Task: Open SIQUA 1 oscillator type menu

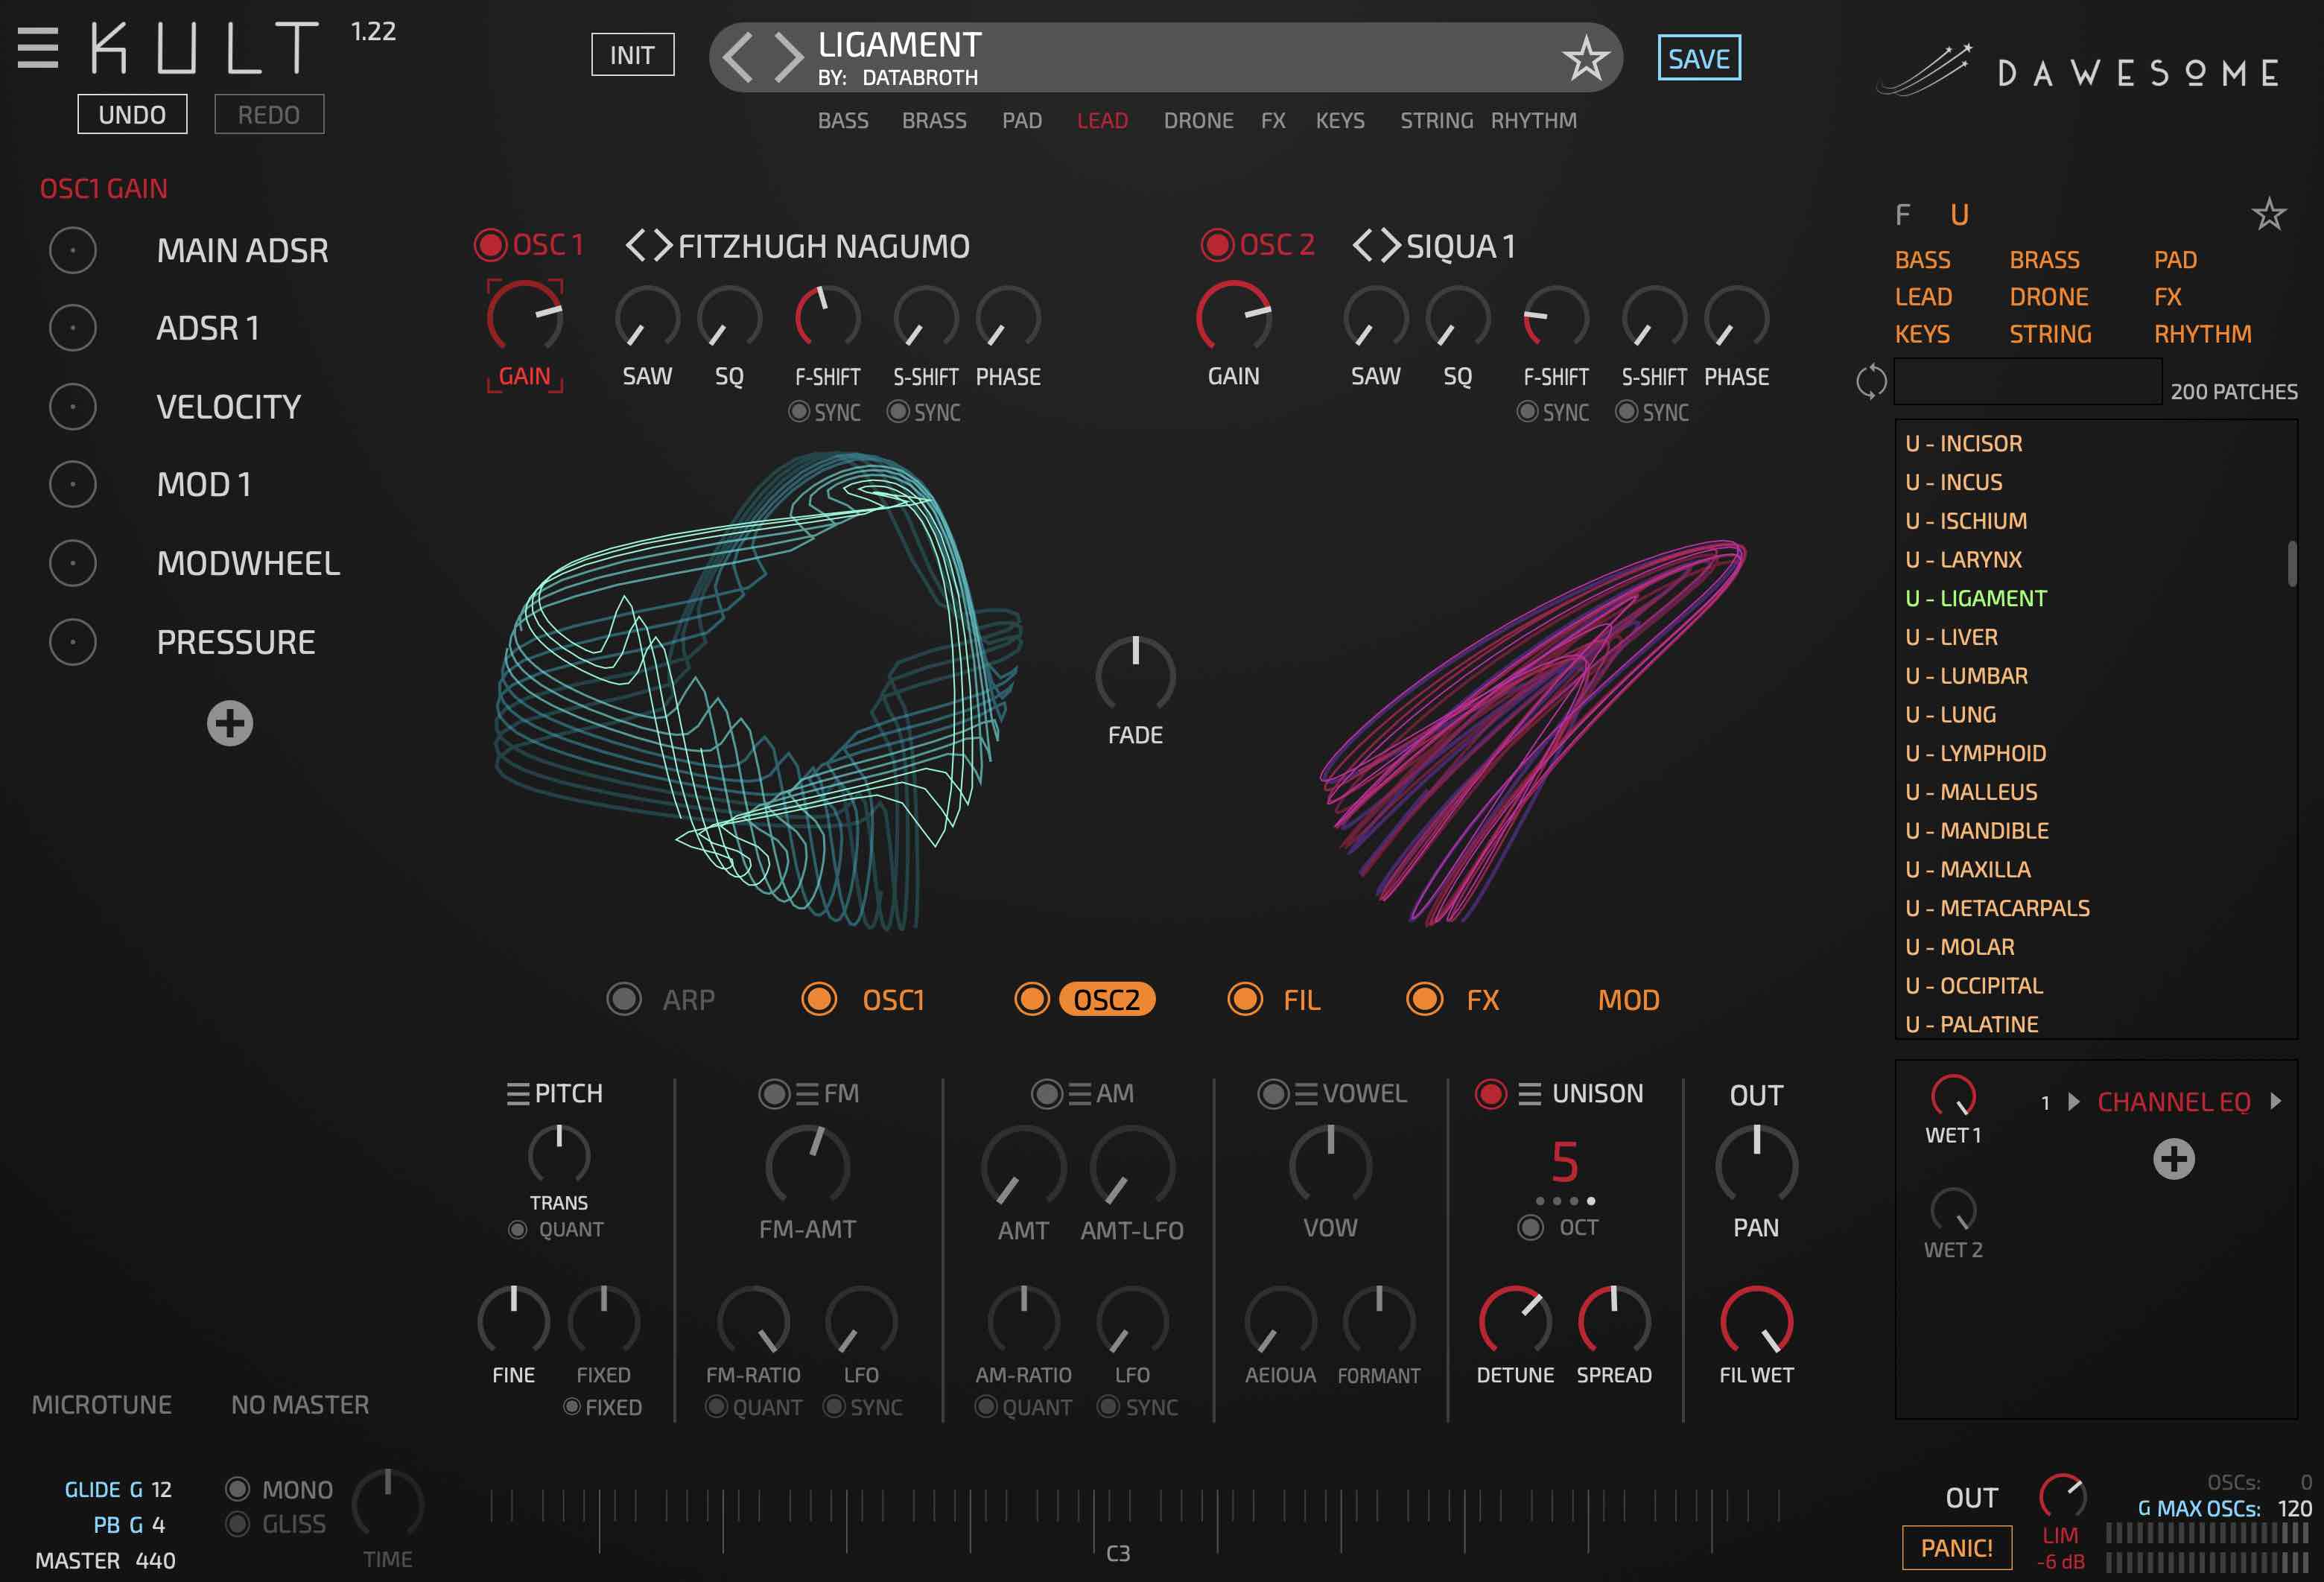Action: [x=1460, y=246]
